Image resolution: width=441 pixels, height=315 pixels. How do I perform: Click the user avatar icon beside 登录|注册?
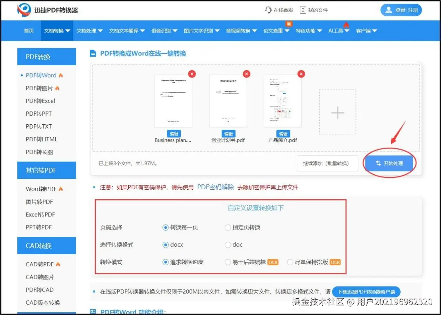[x=389, y=10]
